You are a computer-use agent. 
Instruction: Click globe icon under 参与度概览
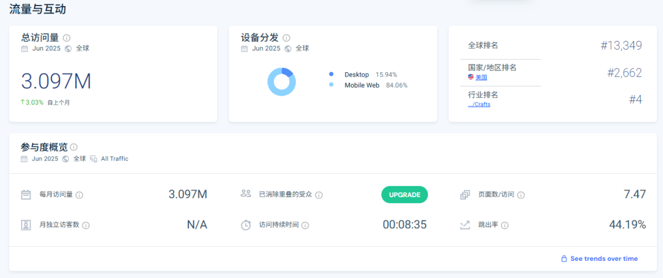tap(66, 159)
